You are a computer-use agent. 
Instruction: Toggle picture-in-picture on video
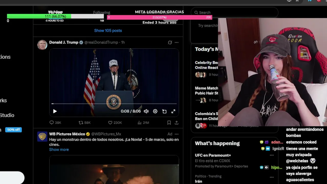[x=164, y=111]
